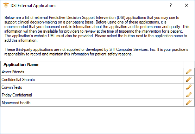Edit the 4ever Friends application info
This screenshot has height=134, width=195.
click(x=189, y=72)
